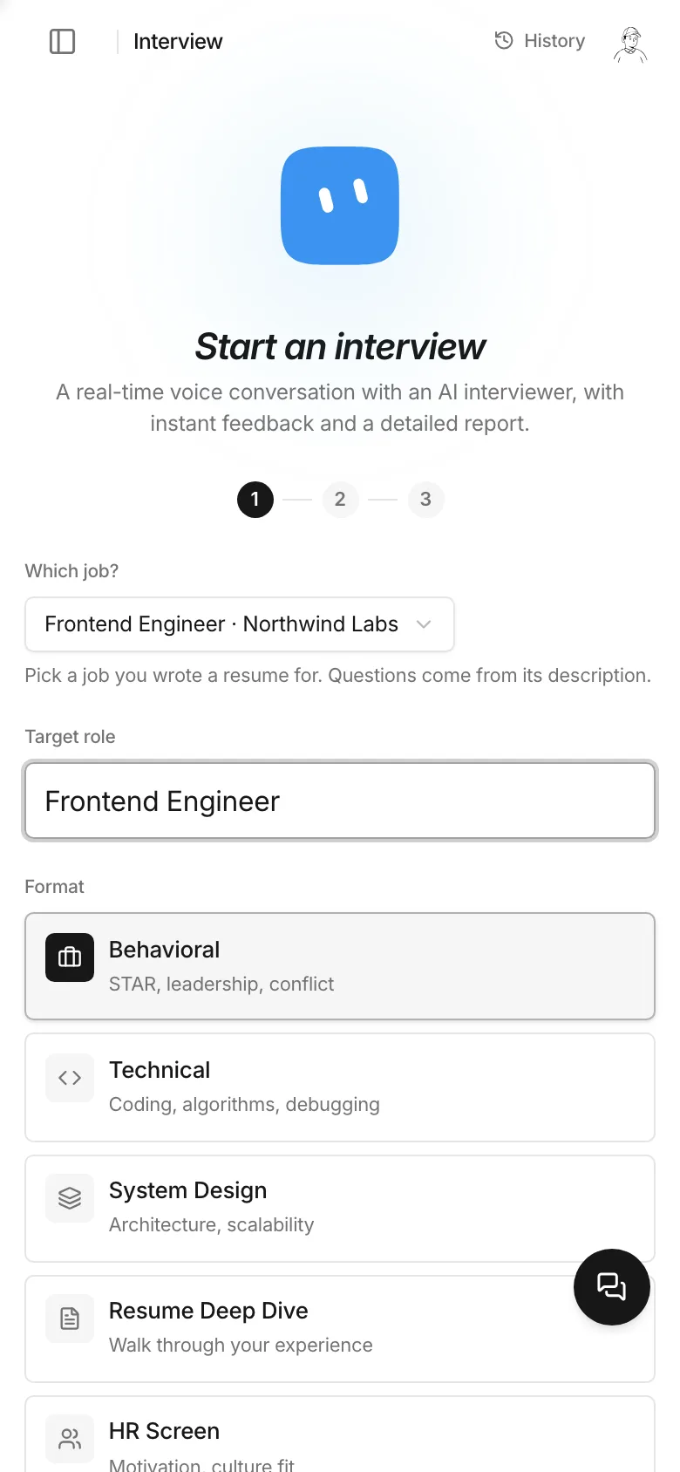Click the layers System Design icon
The image size is (680, 1472).
pos(70,1198)
